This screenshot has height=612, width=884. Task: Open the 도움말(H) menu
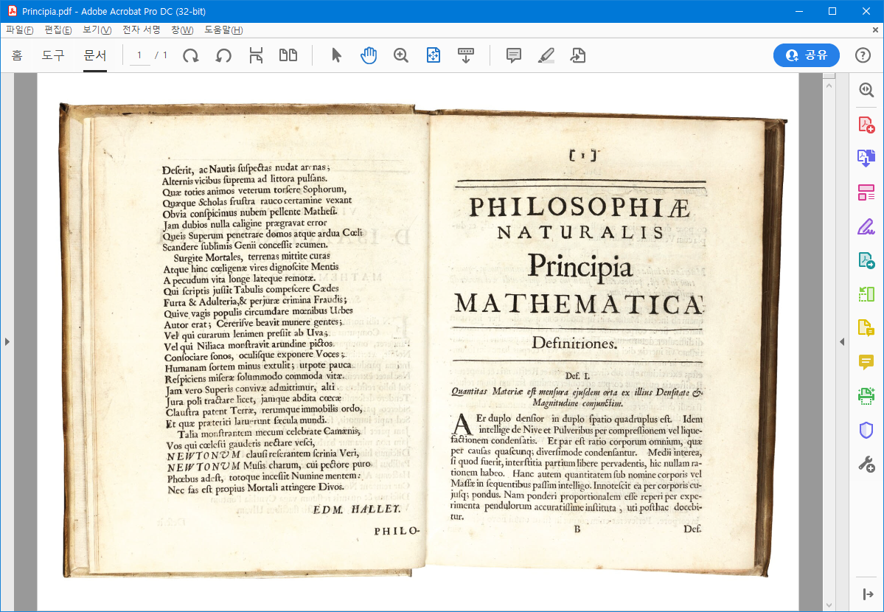[223, 30]
